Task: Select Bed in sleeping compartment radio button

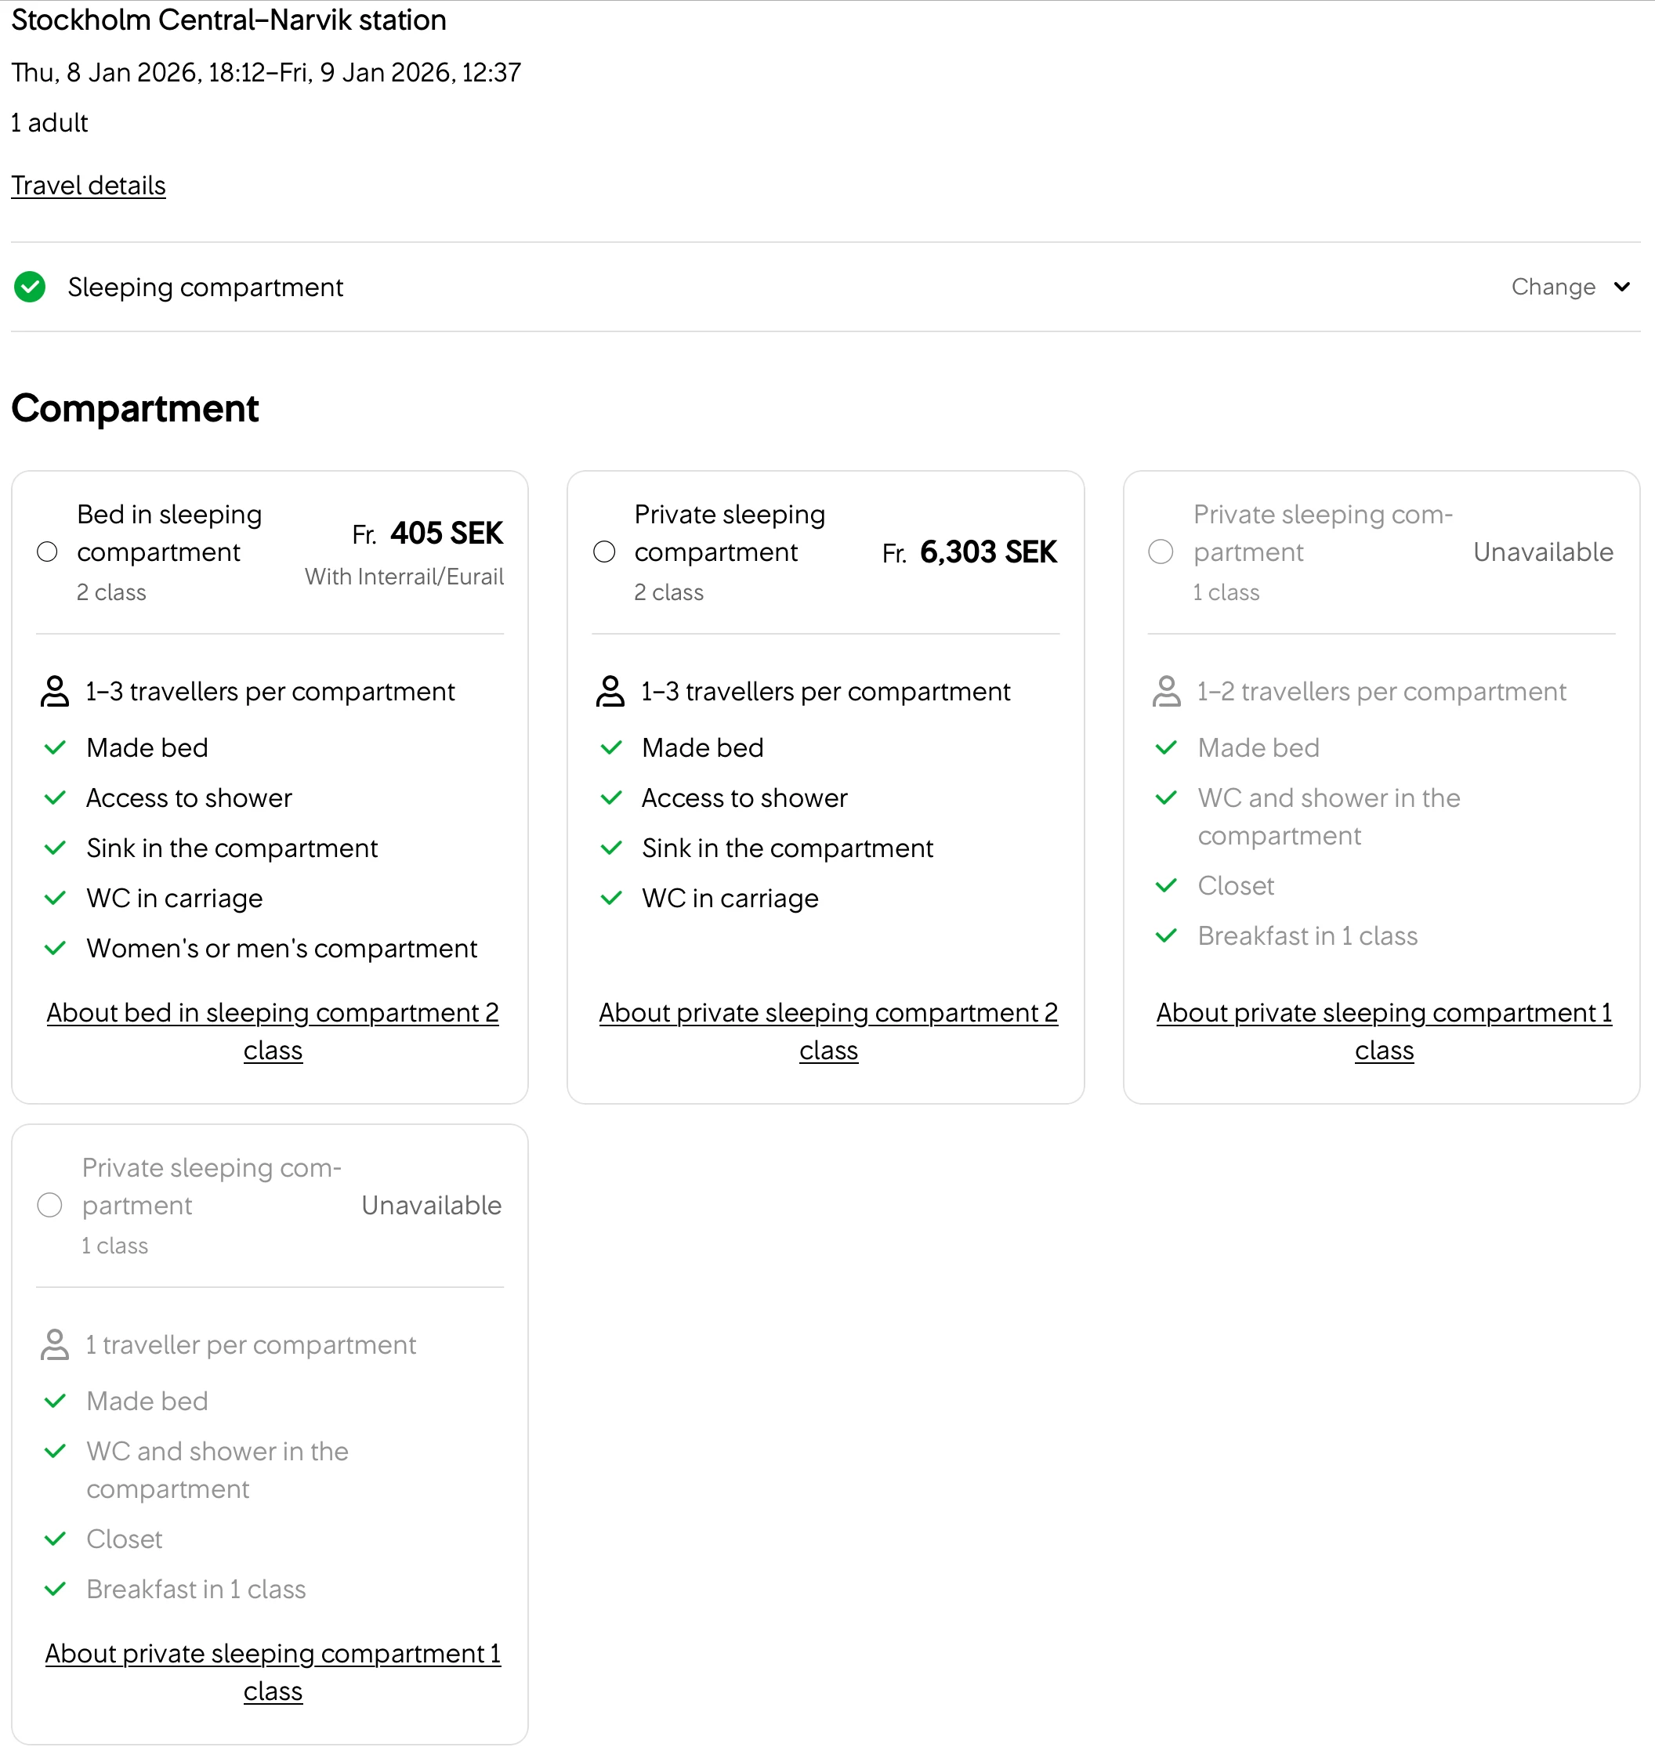Action: (48, 552)
